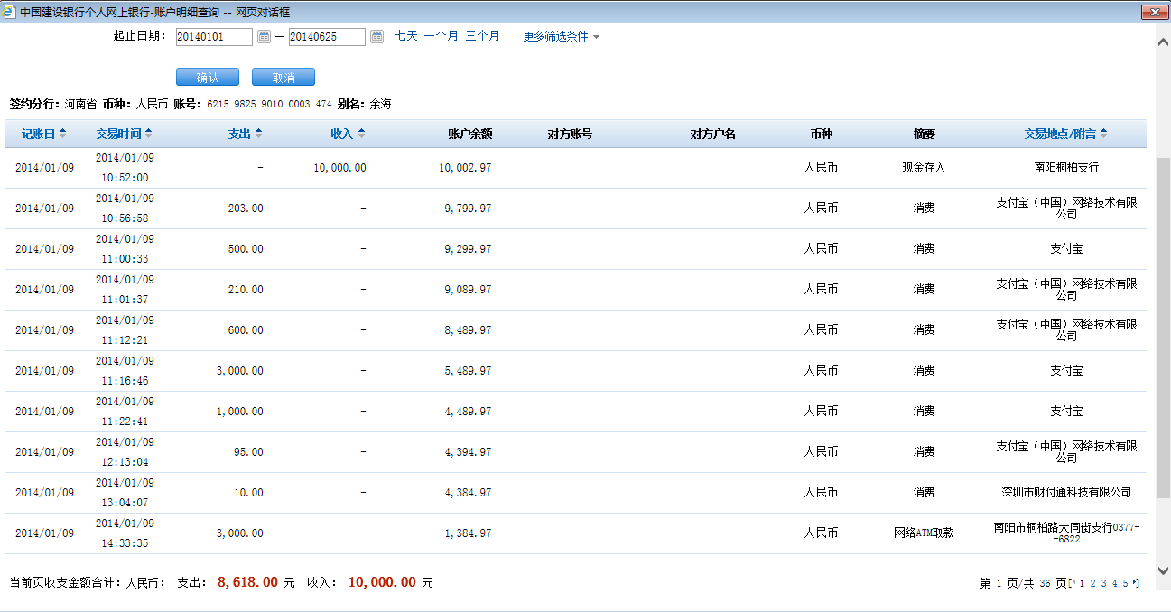Jump to page 5 of results
The height and width of the screenshot is (612, 1171).
(1125, 583)
